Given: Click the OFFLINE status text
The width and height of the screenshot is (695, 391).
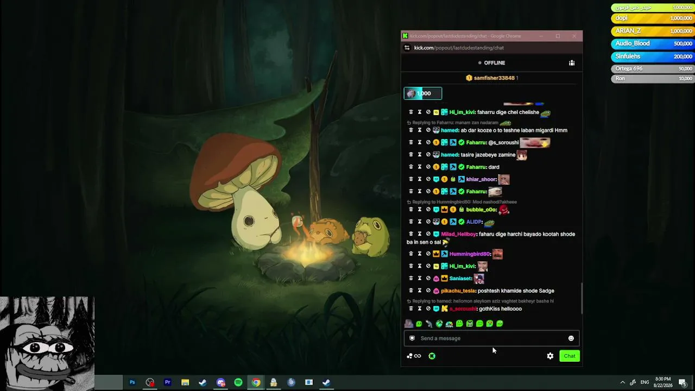Looking at the screenshot, I should point(495,63).
